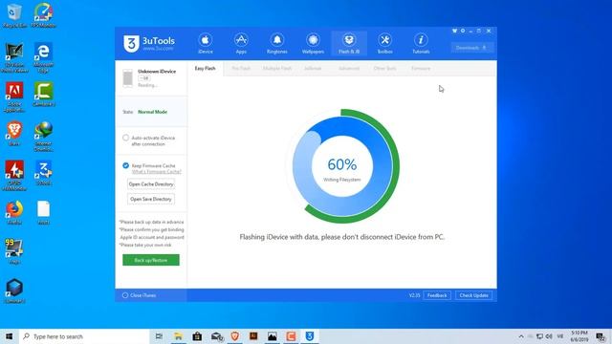The height and width of the screenshot is (344, 612).
Task: Click the 3uTools shield logo
Action: [131, 43]
